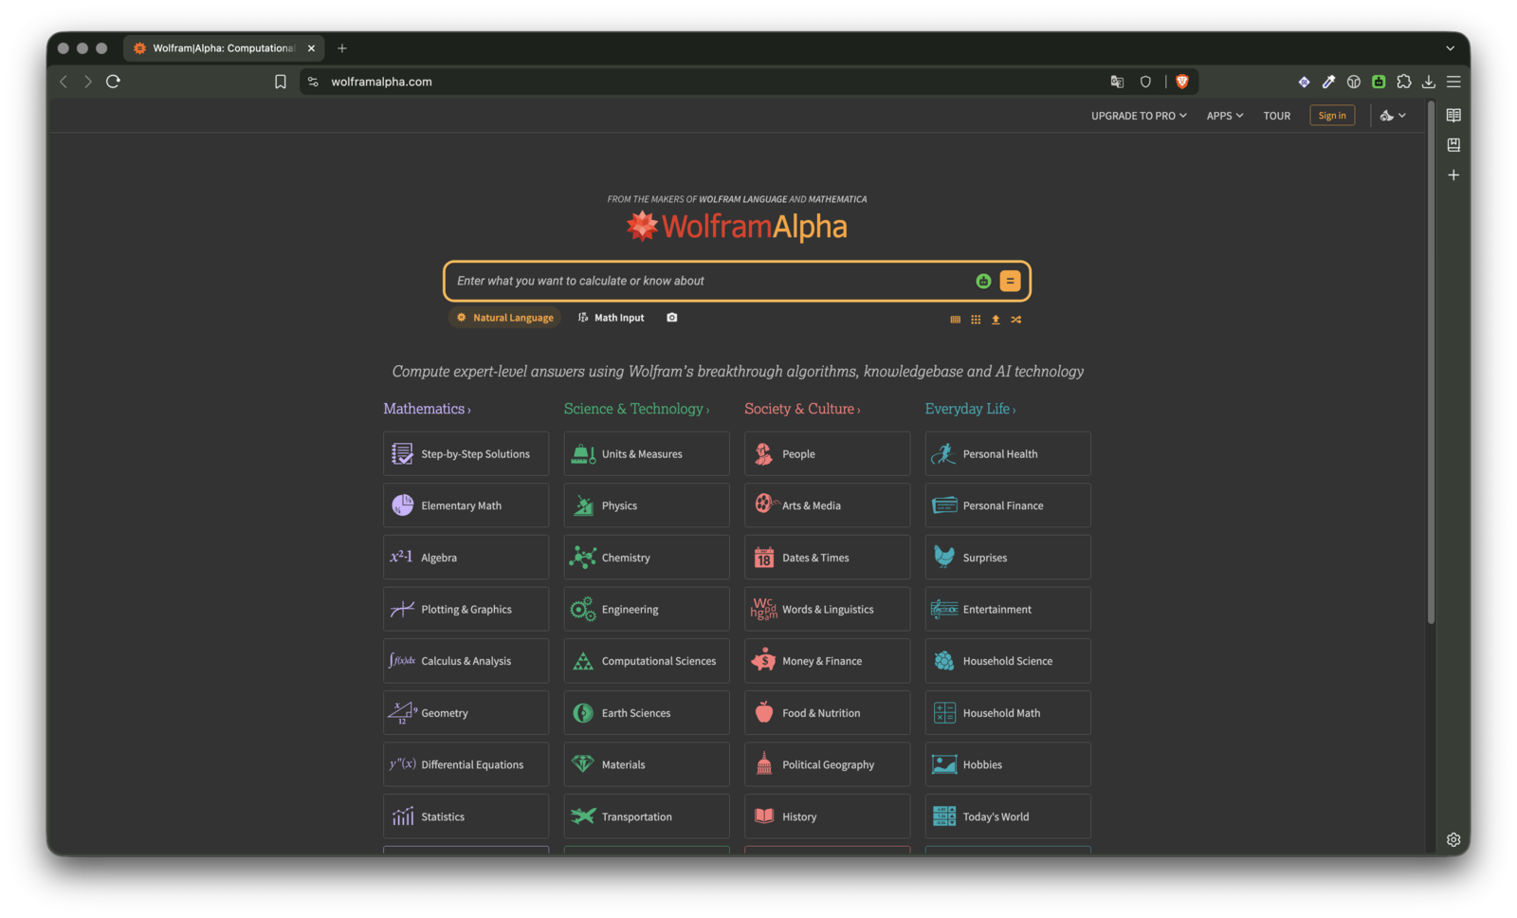Open the Household Science topic

click(1008, 661)
